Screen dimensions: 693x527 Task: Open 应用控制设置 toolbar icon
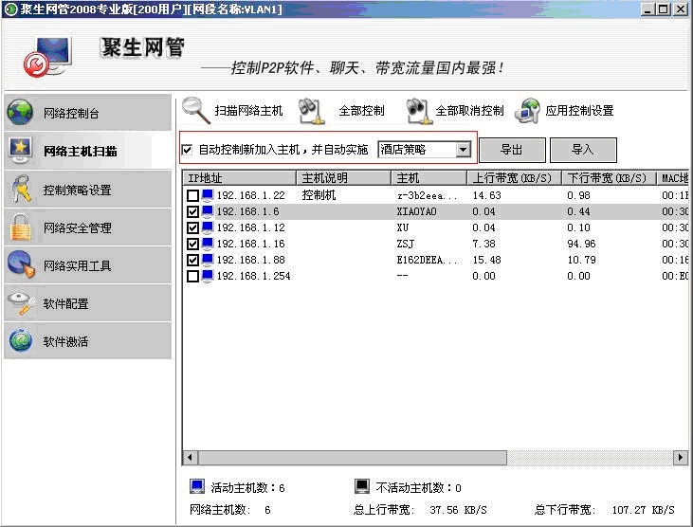[x=528, y=111]
